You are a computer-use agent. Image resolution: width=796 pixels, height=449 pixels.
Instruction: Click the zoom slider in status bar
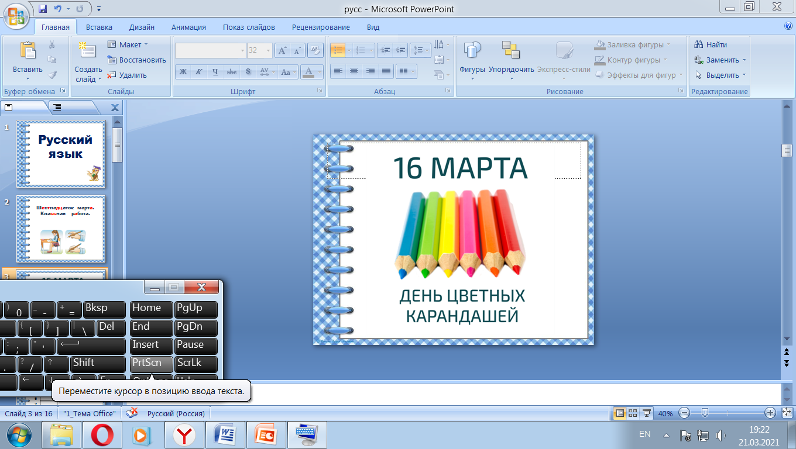(x=705, y=413)
